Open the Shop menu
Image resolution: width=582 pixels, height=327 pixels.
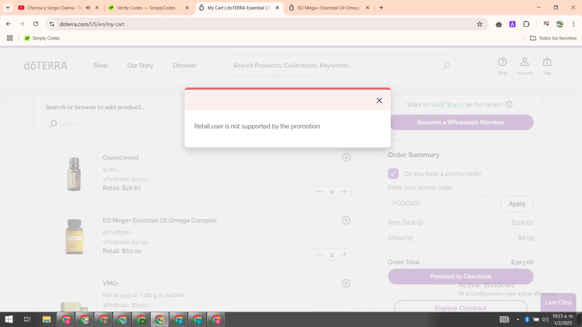point(100,65)
